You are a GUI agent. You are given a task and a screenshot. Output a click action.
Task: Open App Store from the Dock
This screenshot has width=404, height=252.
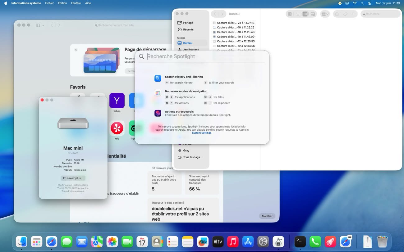coord(248,242)
